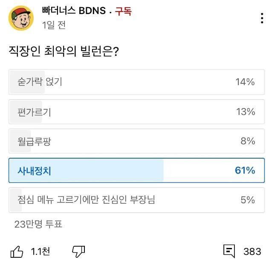Vote for 숟가락 얹기 option
Image resolution: width=272 pixels, height=279 pixels.
[x=136, y=82]
